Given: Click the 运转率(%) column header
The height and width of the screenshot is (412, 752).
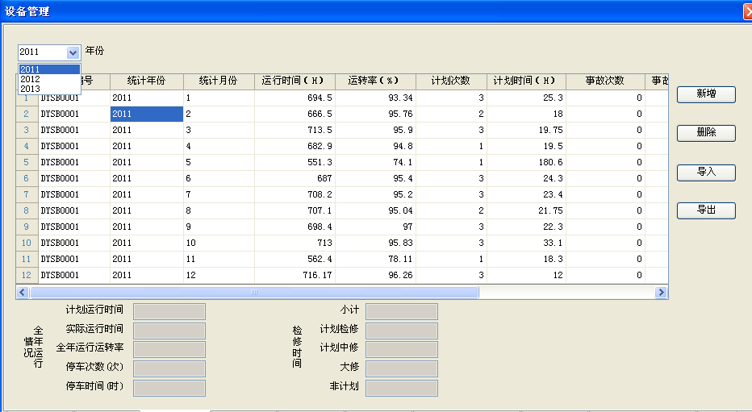Looking at the screenshot, I should [374, 81].
